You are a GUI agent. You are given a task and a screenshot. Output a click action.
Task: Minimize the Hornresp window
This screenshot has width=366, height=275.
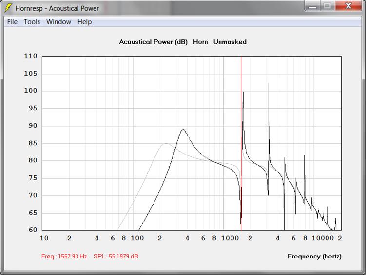click(x=312, y=6)
